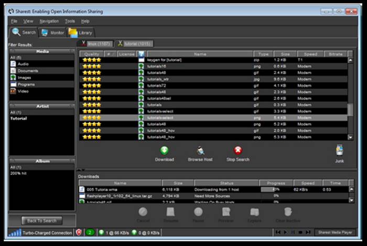Select the 'tutorials16' png result
Screen dimensions: 367x246
(213, 66)
